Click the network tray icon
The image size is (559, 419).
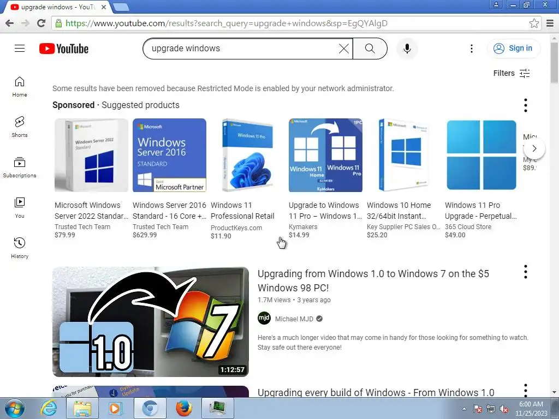point(491,409)
